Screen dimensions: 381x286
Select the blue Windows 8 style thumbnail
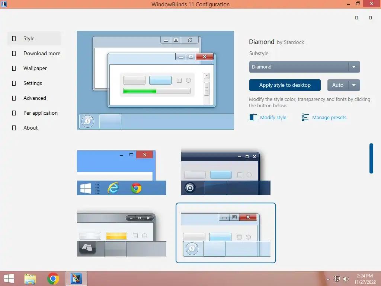[x=122, y=173]
